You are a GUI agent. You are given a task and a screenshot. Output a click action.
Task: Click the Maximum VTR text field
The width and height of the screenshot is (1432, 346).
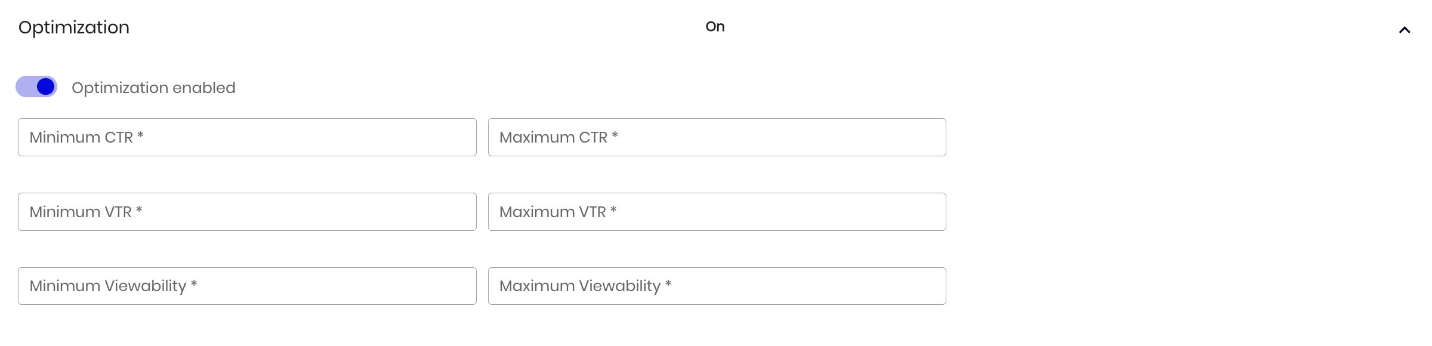[x=716, y=211]
